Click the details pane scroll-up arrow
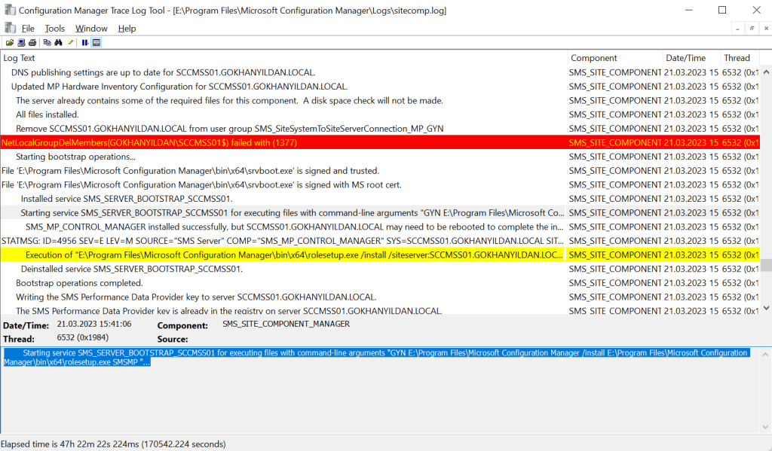The width and height of the screenshot is (772, 451). pyautogui.click(x=766, y=354)
